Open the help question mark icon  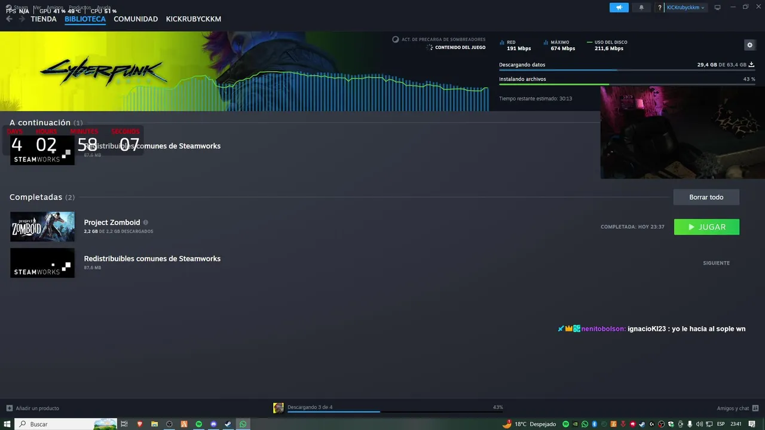point(660,7)
